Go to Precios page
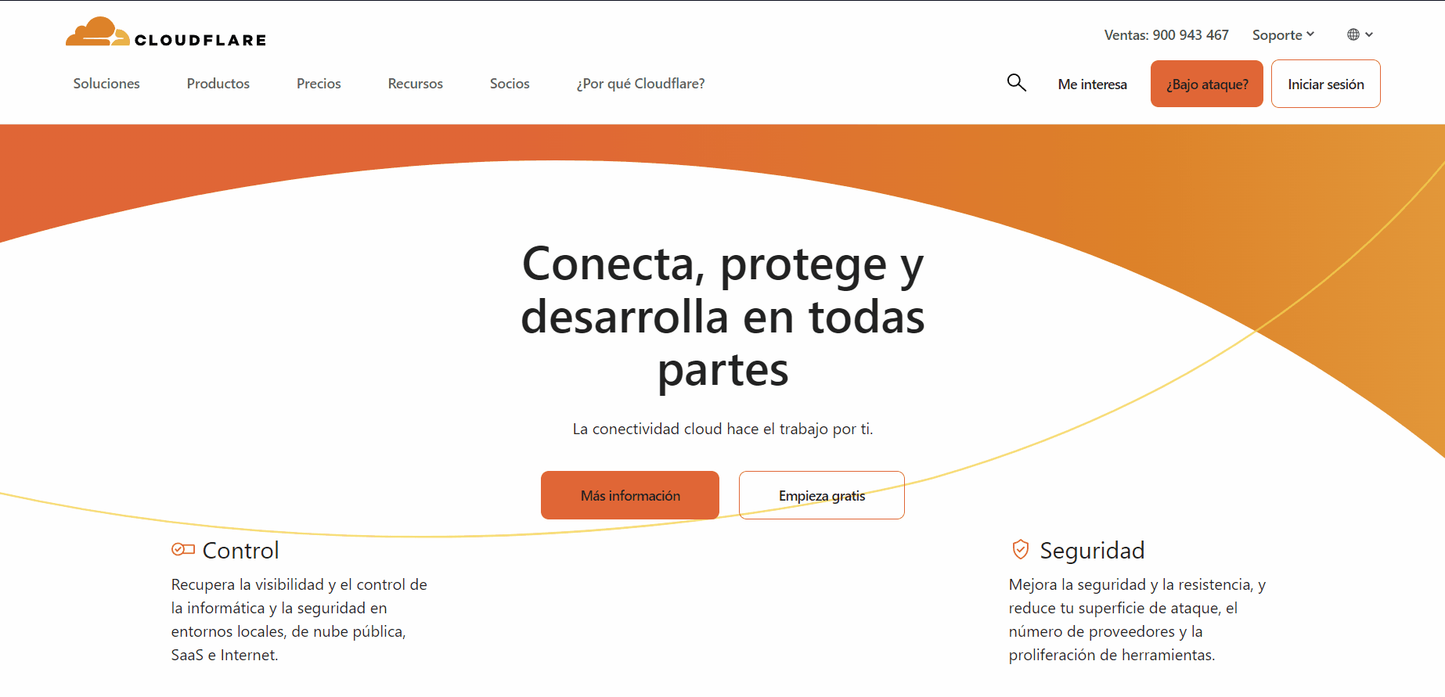The height and width of the screenshot is (697, 1445). pyautogui.click(x=319, y=84)
